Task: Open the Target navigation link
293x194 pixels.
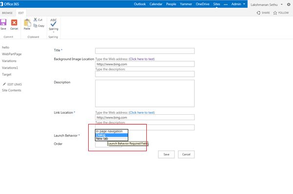Action: 7,74
